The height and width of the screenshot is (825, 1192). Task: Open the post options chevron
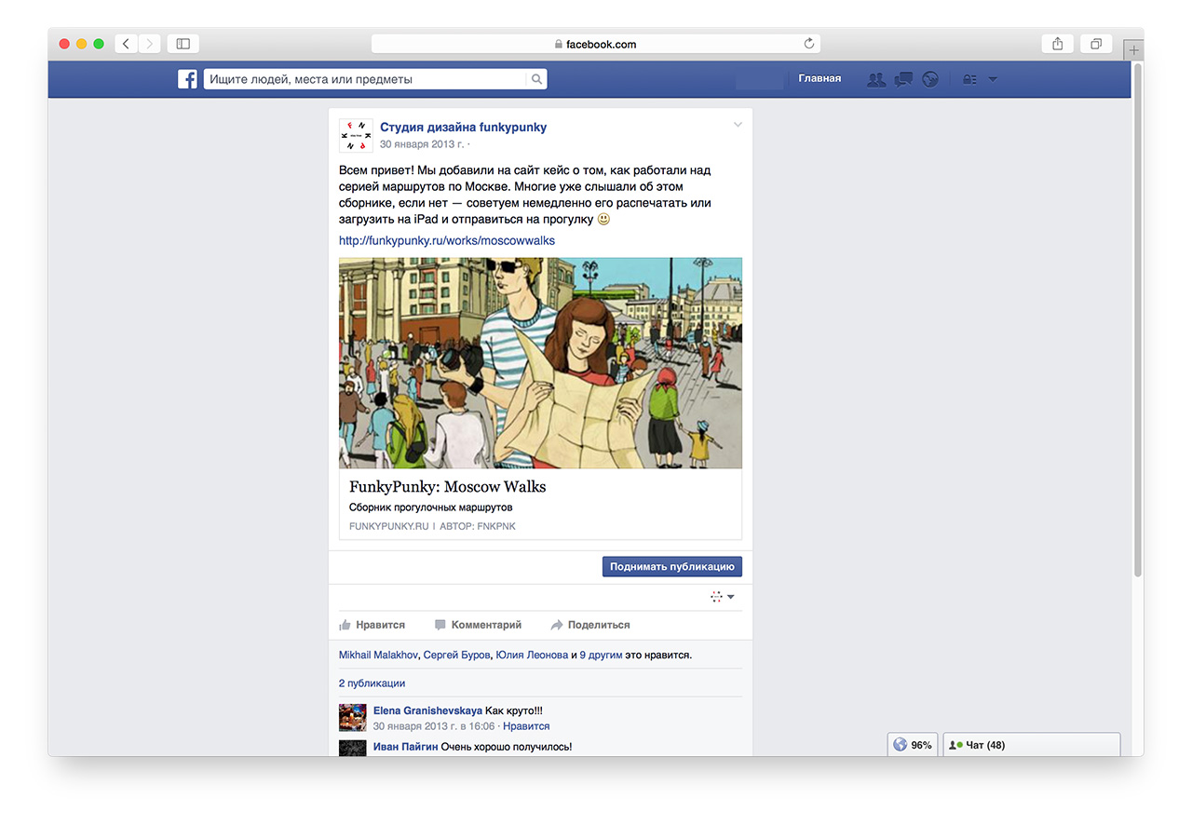(738, 125)
